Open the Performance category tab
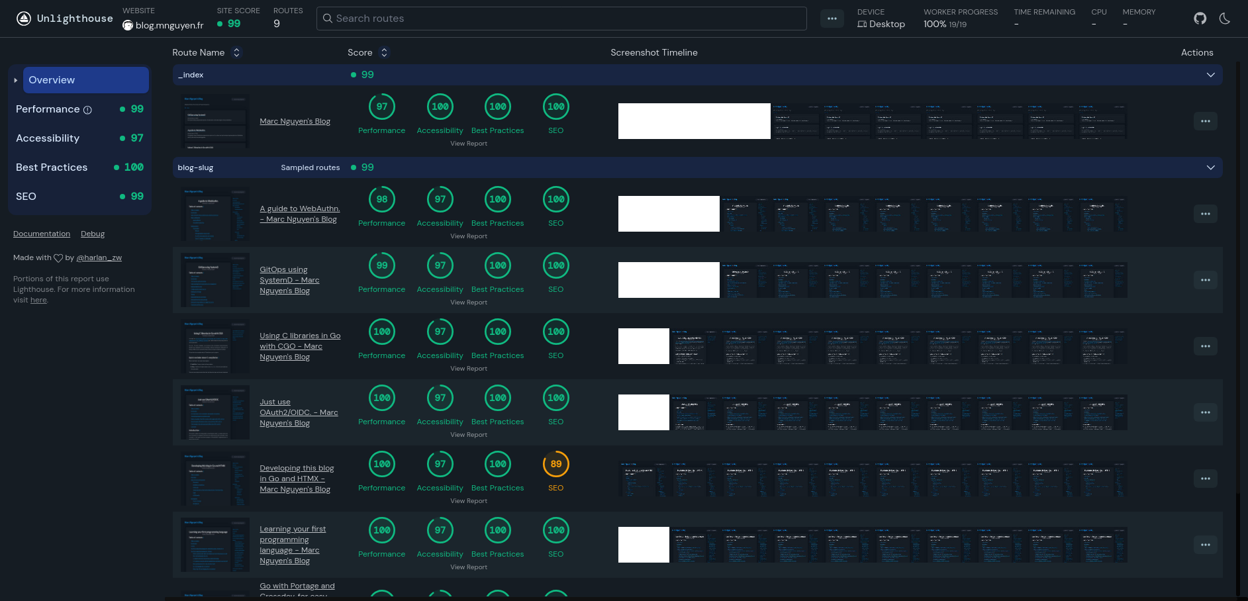Screen dimensions: 1248x601 [79, 109]
